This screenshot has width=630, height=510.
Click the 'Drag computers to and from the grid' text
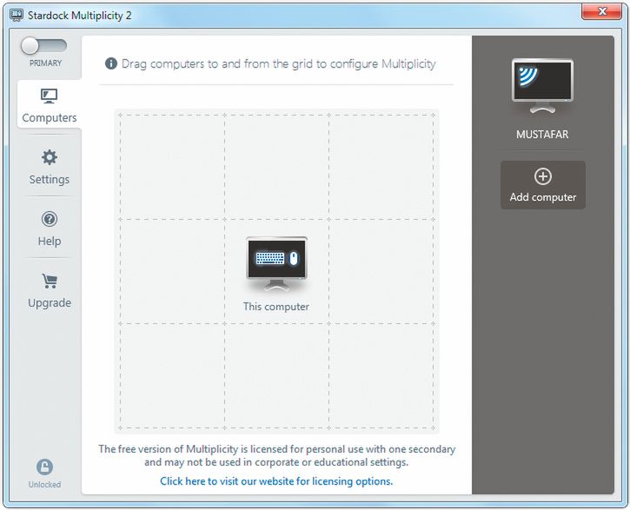point(278,63)
